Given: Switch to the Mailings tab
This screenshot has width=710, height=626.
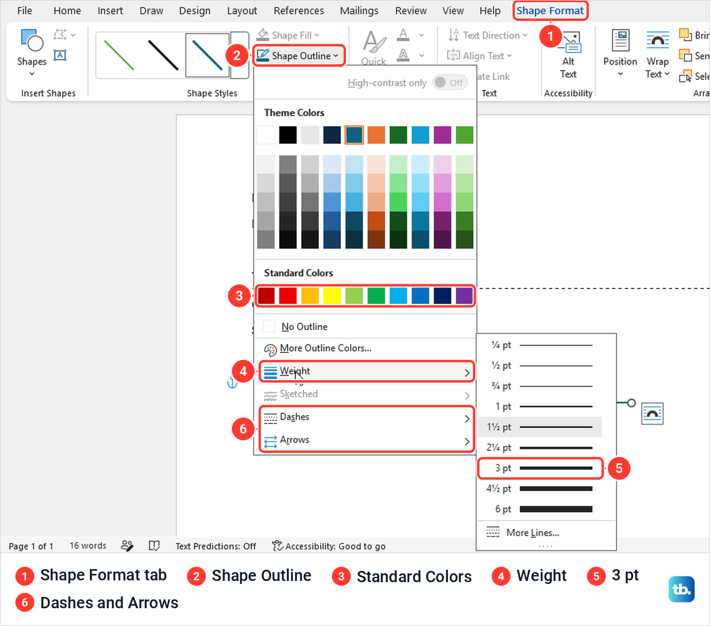Looking at the screenshot, I should (359, 11).
